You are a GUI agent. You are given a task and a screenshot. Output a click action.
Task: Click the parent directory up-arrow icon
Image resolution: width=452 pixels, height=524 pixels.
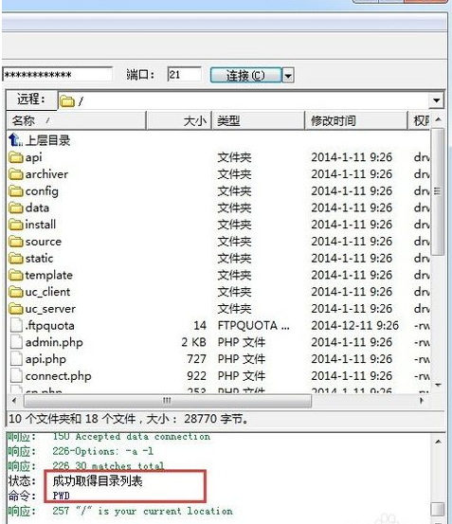pyautogui.click(x=15, y=140)
